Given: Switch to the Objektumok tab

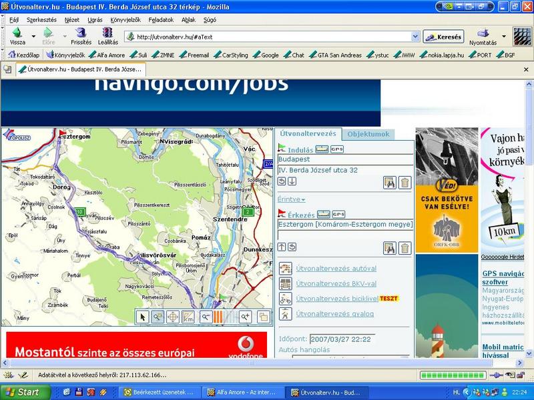Looking at the screenshot, I should pyautogui.click(x=368, y=134).
